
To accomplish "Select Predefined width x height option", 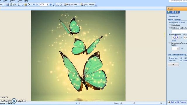I will click(x=170, y=28).
